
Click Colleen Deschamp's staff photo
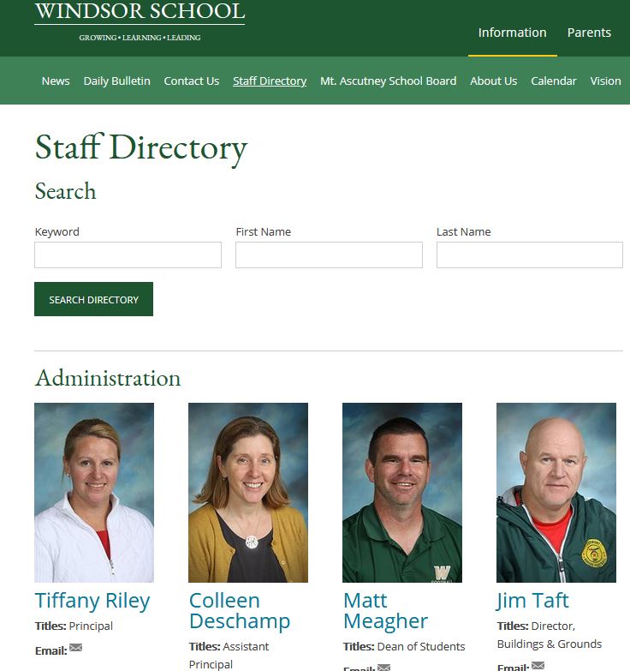click(x=248, y=493)
